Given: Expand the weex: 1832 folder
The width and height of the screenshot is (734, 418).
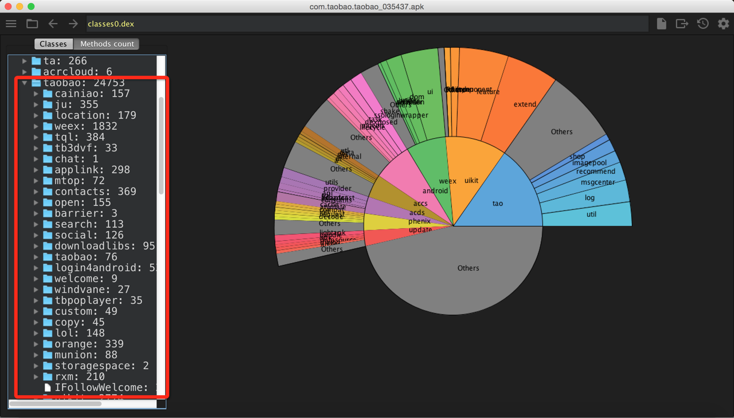Looking at the screenshot, I should coord(36,126).
